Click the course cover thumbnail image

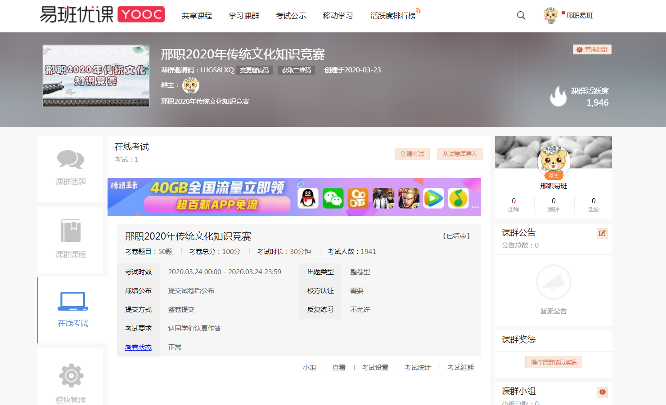pos(96,76)
